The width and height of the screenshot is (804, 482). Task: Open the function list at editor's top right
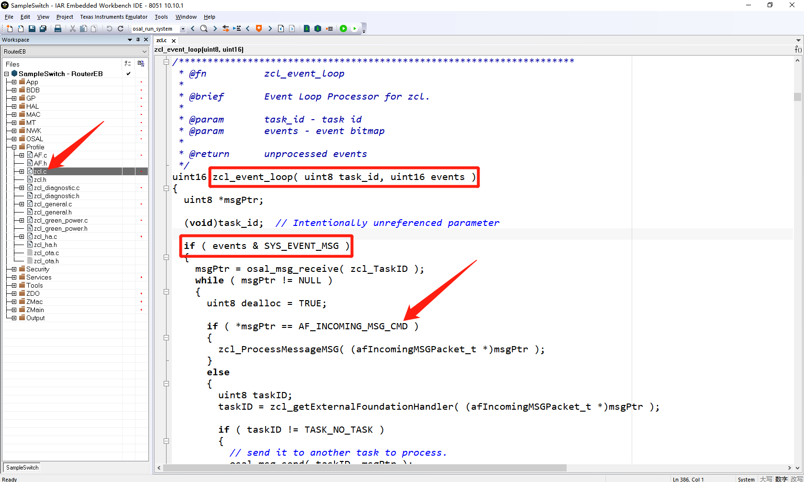pyautogui.click(x=798, y=49)
